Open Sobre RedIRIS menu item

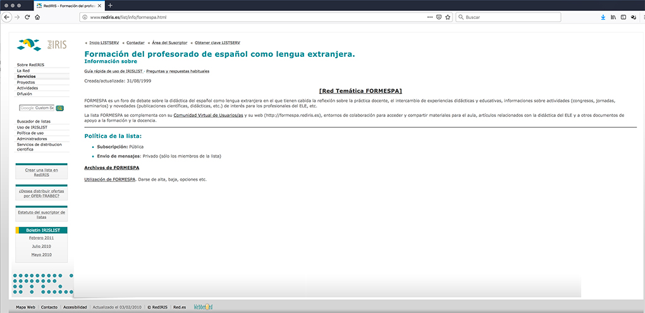[30, 65]
